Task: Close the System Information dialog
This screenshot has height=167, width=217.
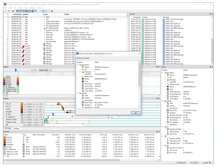Action: (139, 54)
